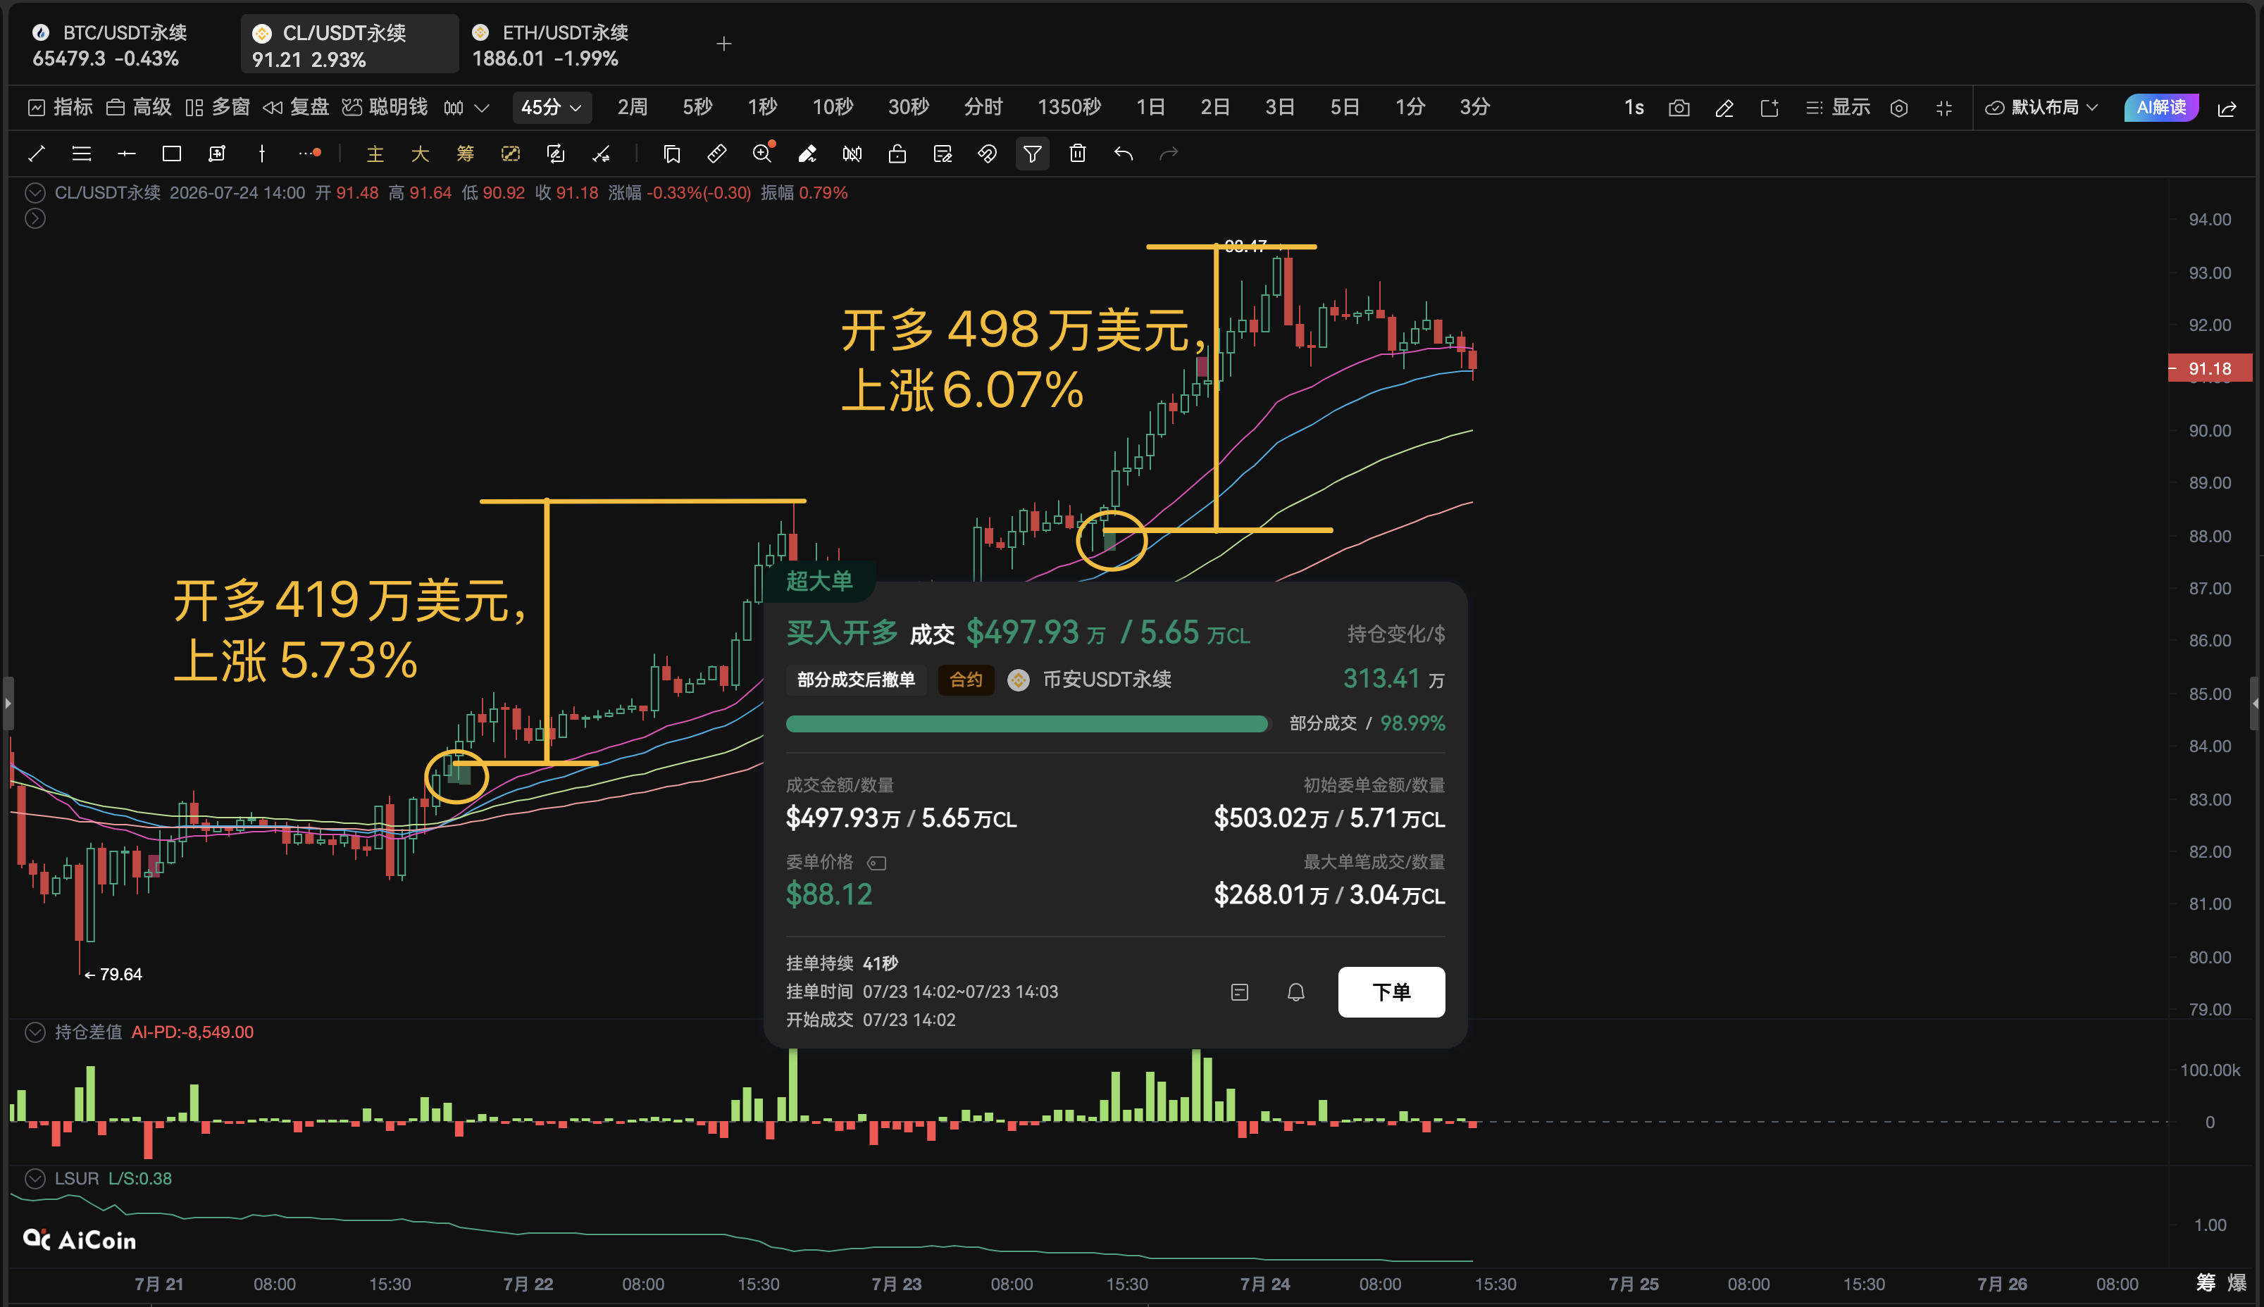Click the 筹 button at bottom right
This screenshot has width=2264, height=1307.
pyautogui.click(x=2206, y=1283)
